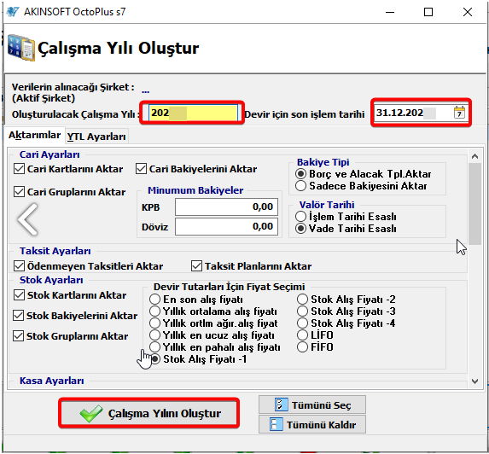Uncheck Cari Kartlarını Aktar

(x=19, y=169)
